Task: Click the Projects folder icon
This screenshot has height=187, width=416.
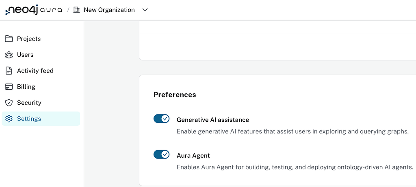Action: (9, 39)
